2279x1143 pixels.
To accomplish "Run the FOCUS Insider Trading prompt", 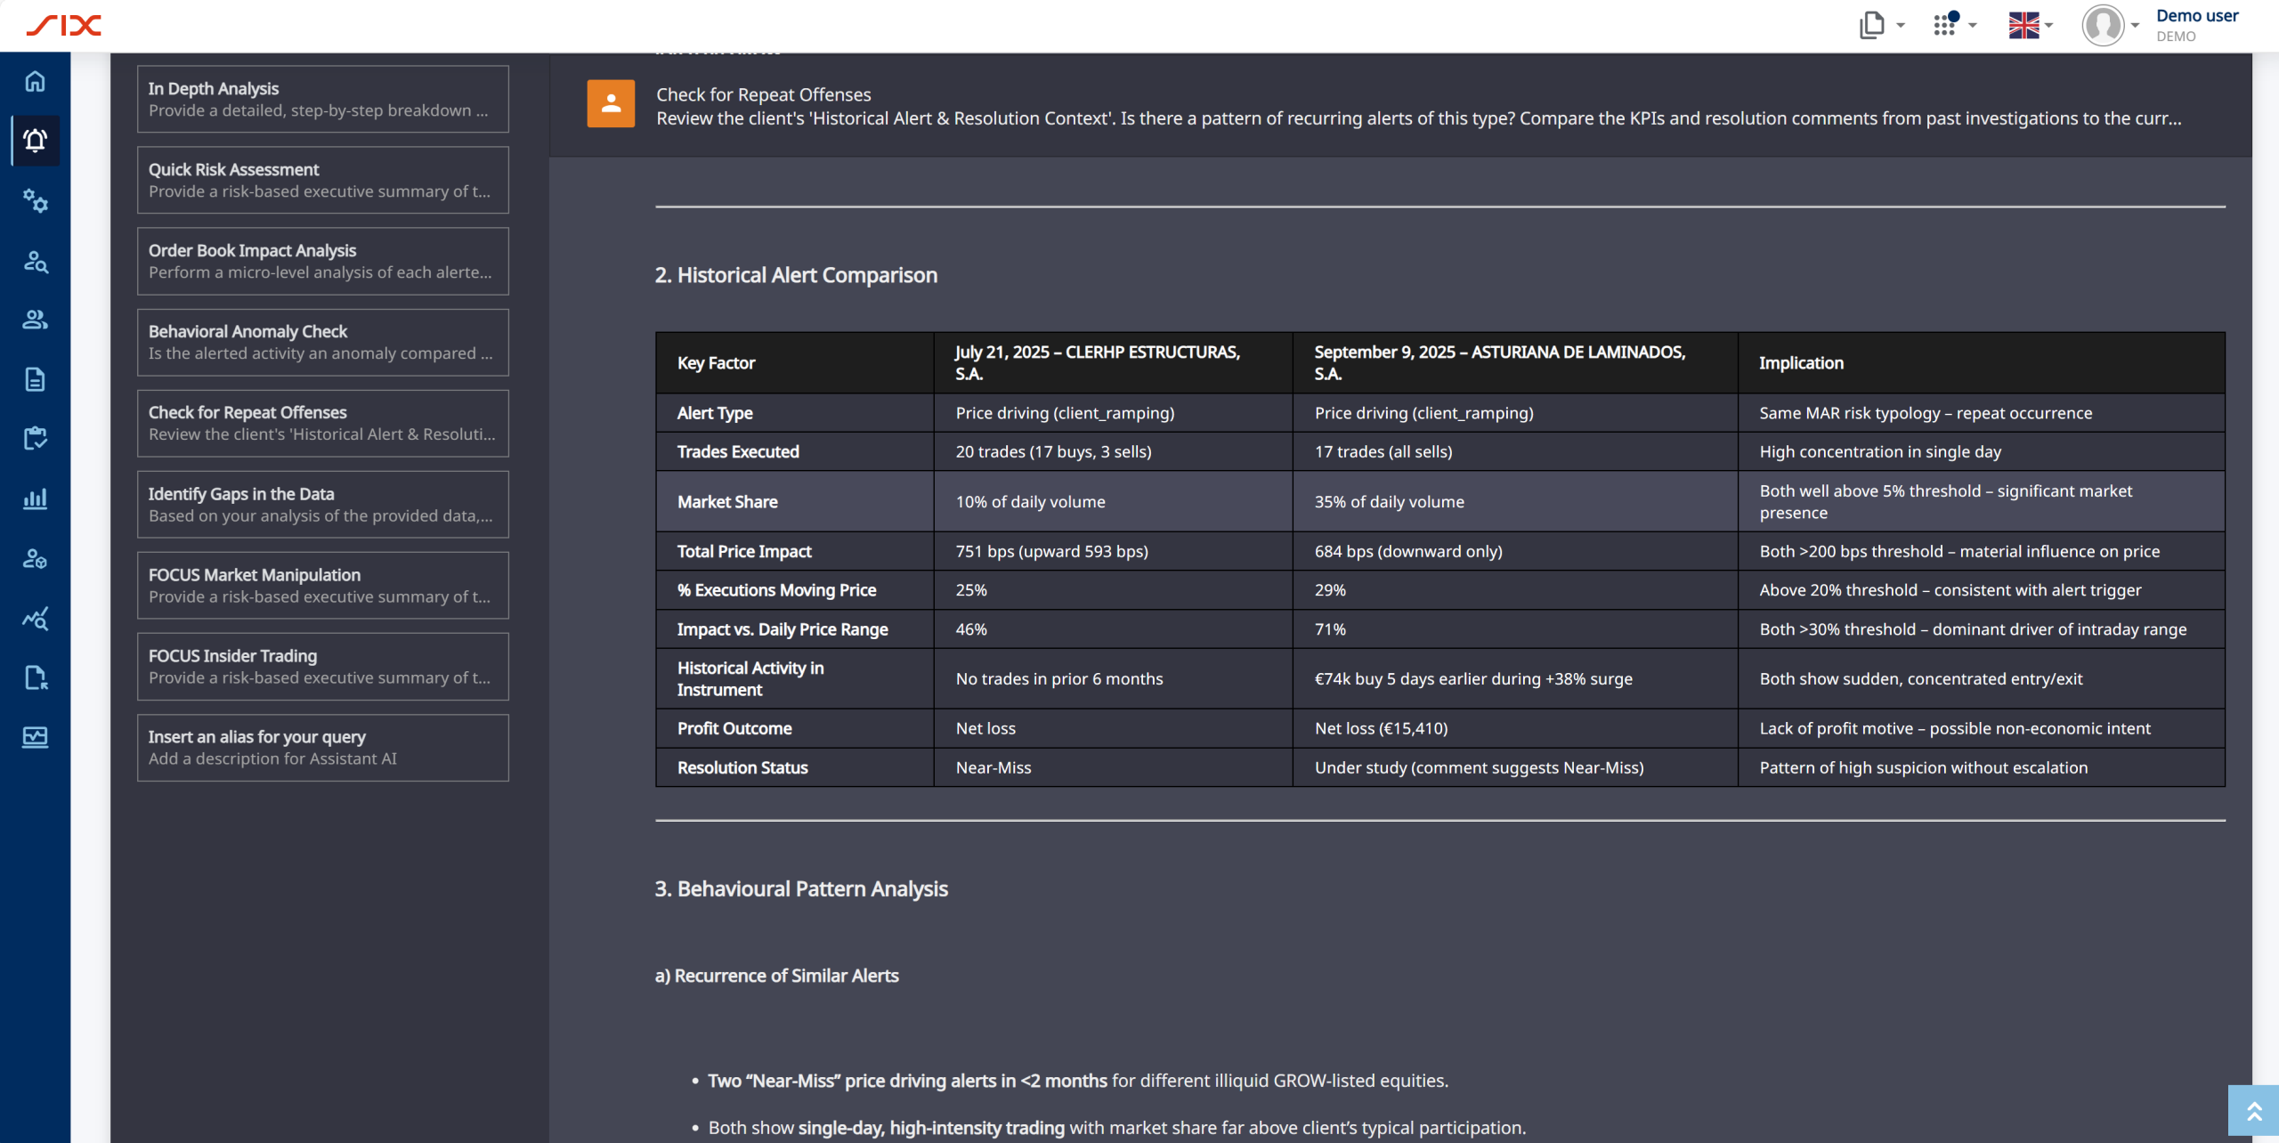I will click(322, 666).
